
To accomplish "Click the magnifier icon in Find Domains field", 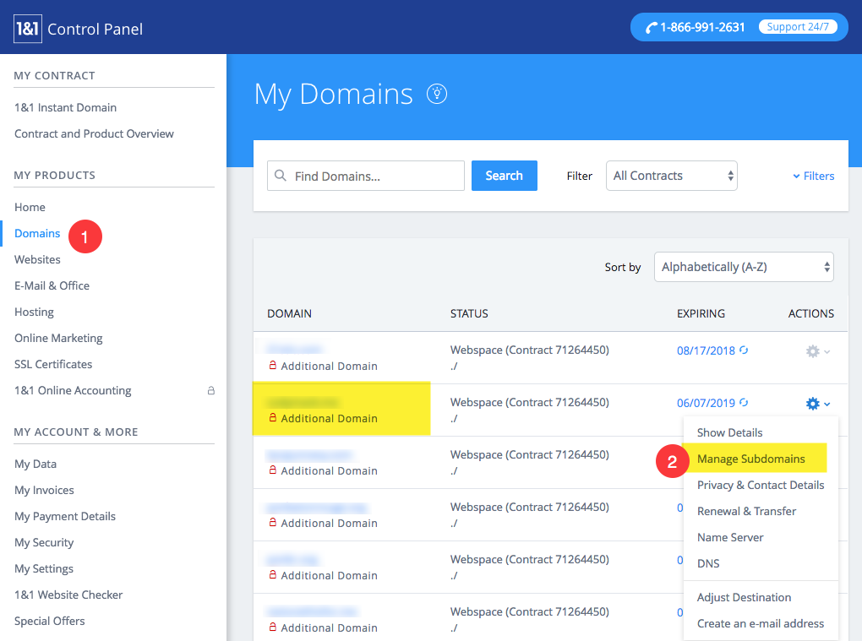I will click(x=281, y=175).
